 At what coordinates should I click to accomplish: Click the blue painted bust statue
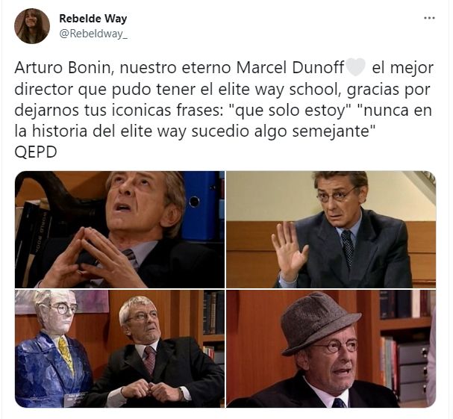tap(52, 350)
